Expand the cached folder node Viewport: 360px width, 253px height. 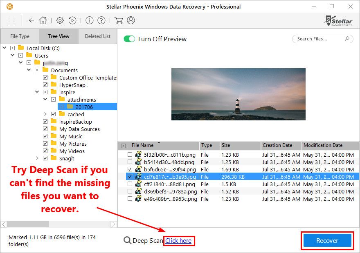click(x=45, y=114)
